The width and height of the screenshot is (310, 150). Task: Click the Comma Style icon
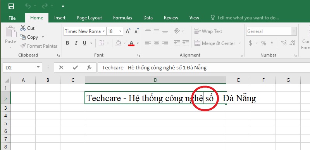point(272,43)
